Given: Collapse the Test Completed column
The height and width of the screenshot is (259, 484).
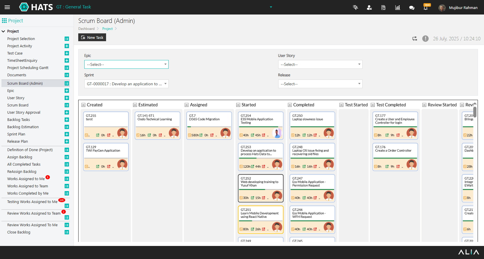Looking at the screenshot, I should pyautogui.click(x=373, y=105).
